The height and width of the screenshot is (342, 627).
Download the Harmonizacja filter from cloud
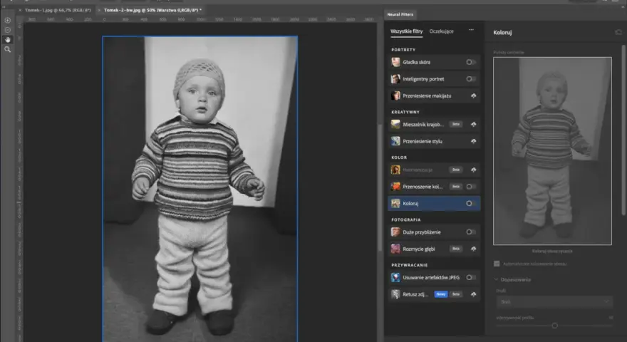point(473,170)
